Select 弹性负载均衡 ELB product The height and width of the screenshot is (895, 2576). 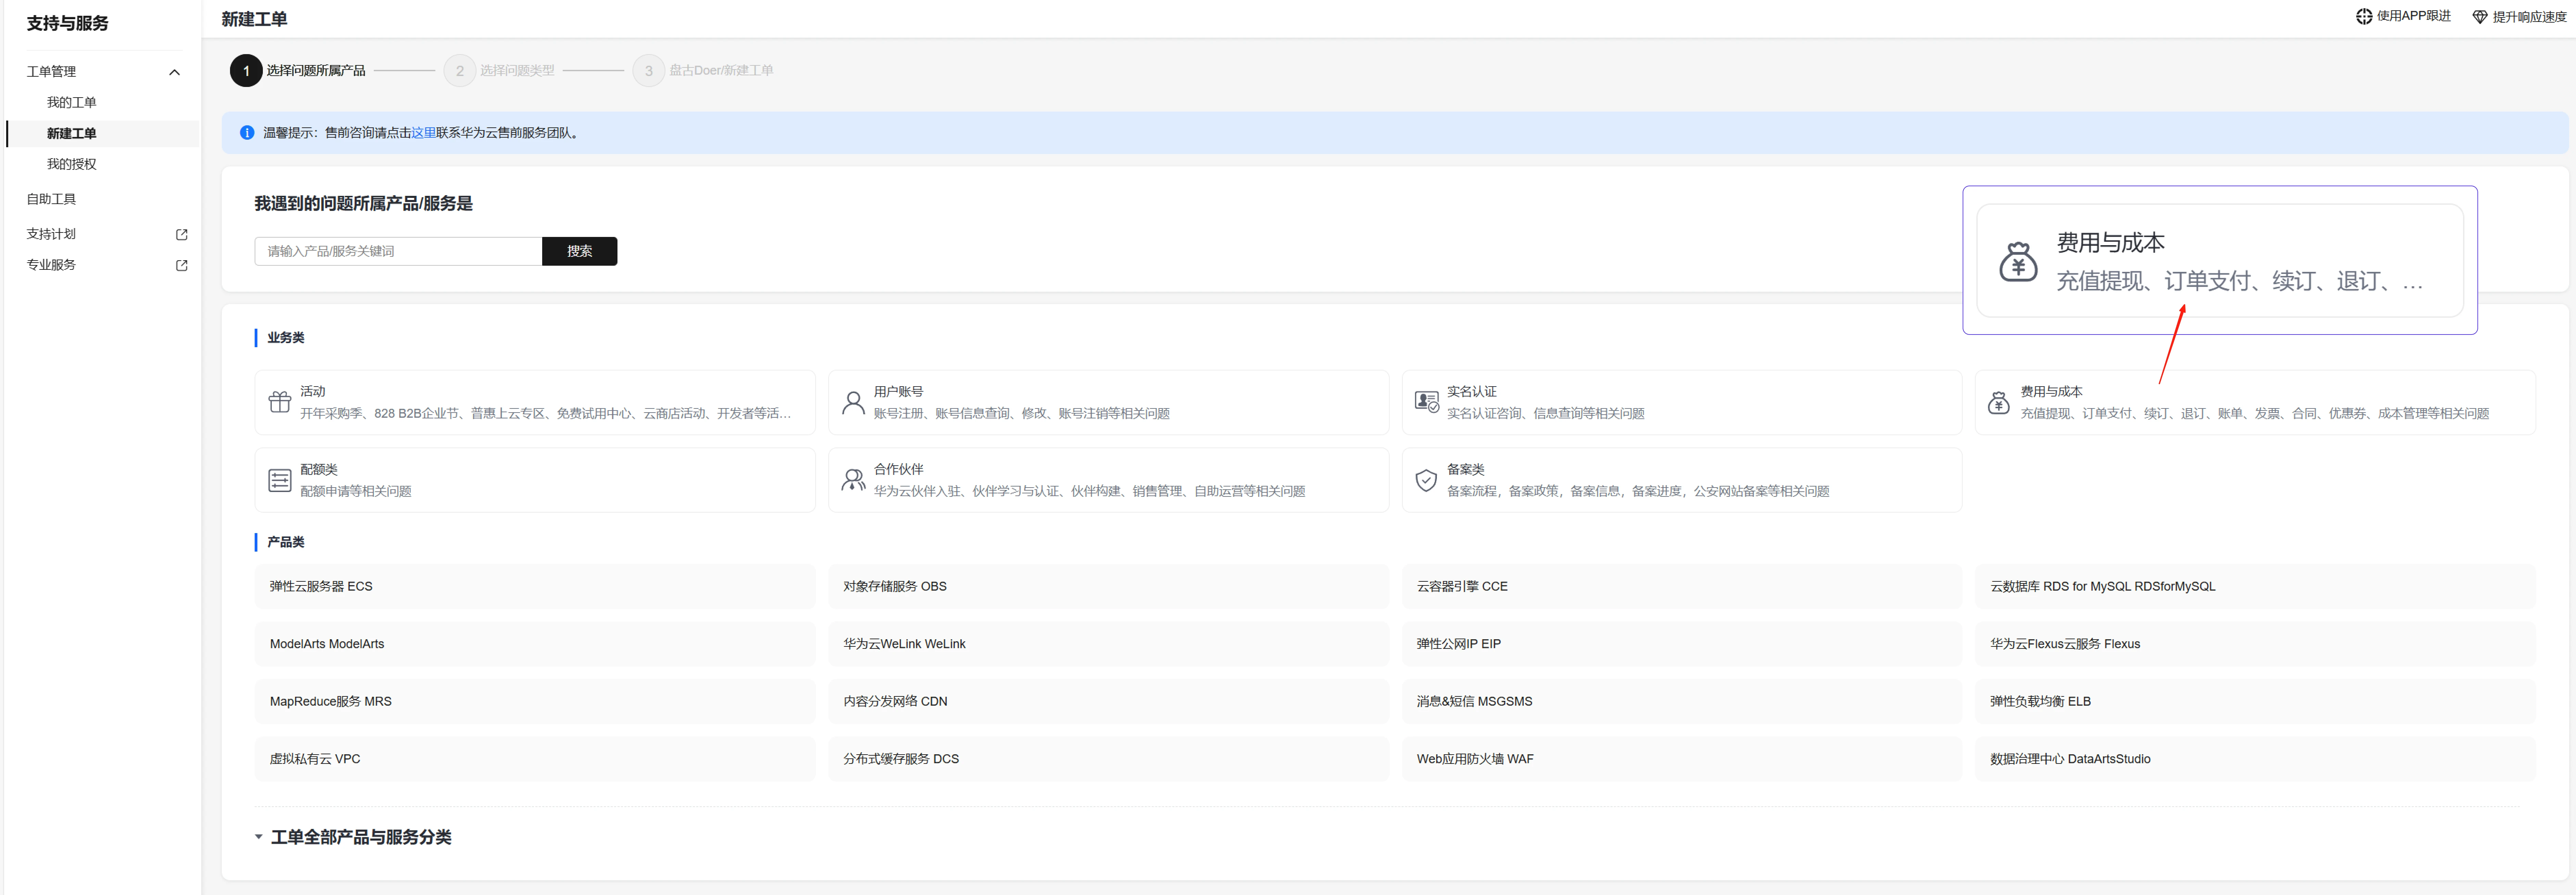click(2255, 702)
